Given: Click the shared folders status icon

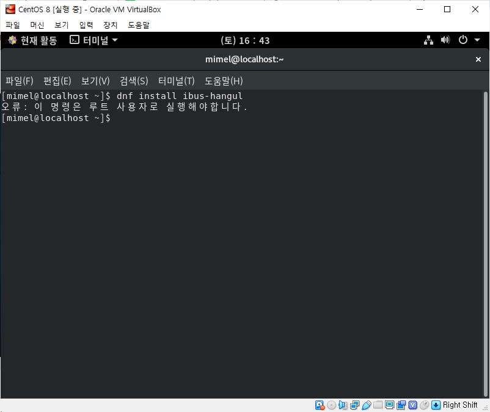Looking at the screenshot, I should pos(378,405).
